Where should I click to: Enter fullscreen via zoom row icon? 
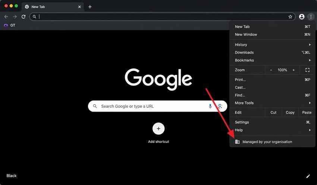click(x=308, y=70)
